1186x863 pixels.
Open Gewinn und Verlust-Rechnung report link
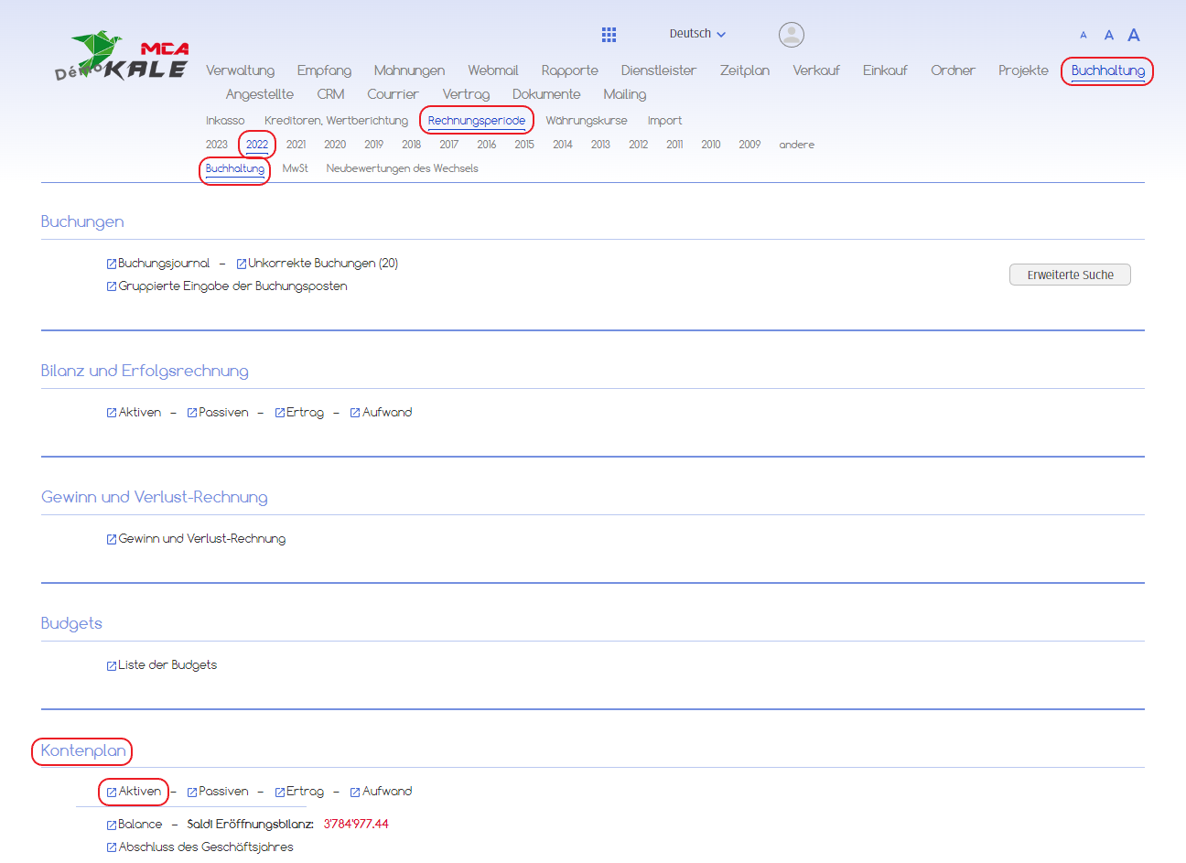tap(201, 539)
